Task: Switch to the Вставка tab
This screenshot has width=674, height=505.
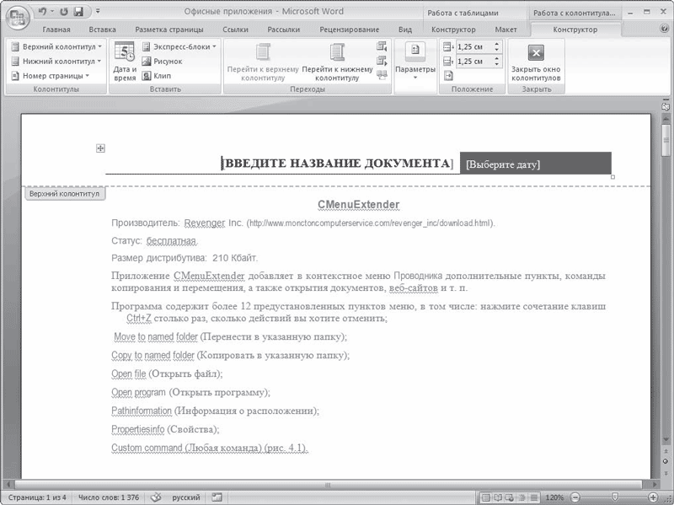Action: [102, 30]
